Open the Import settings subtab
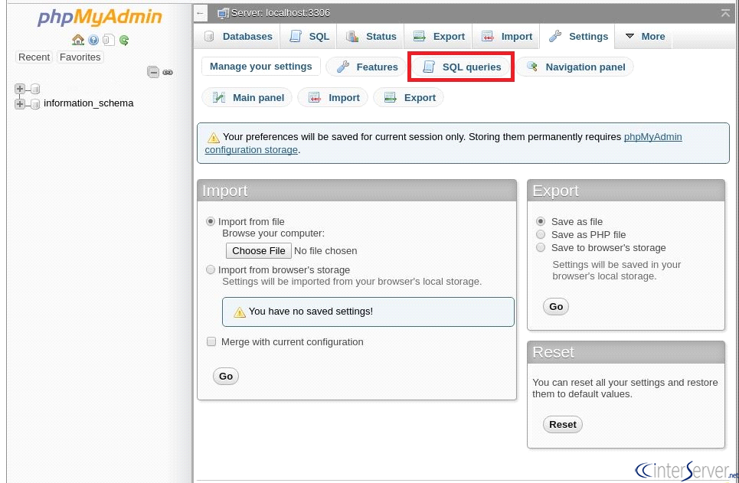This screenshot has width=739, height=483. [x=333, y=97]
